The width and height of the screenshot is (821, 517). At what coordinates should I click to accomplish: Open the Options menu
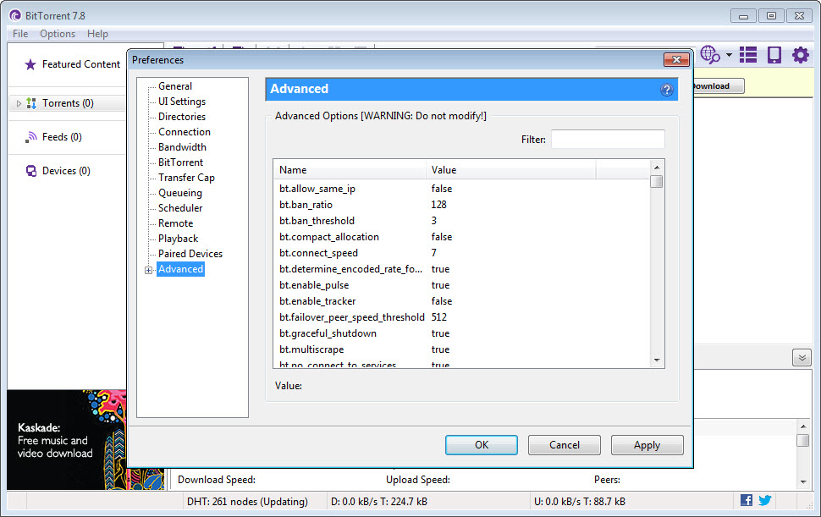point(58,34)
